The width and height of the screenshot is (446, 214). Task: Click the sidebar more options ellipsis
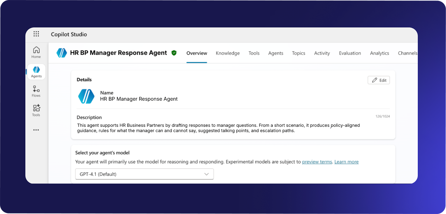(x=36, y=130)
